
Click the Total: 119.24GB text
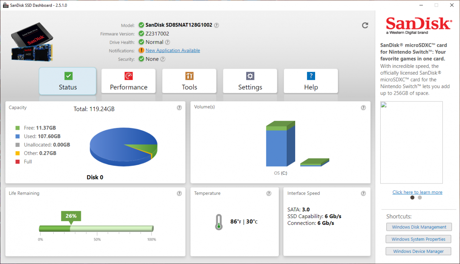click(94, 109)
